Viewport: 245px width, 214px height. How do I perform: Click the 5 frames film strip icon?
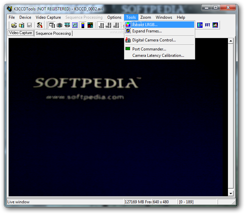click(101, 25)
